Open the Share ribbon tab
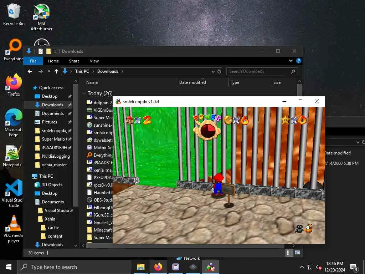This screenshot has width=365, height=274. coord(74,61)
